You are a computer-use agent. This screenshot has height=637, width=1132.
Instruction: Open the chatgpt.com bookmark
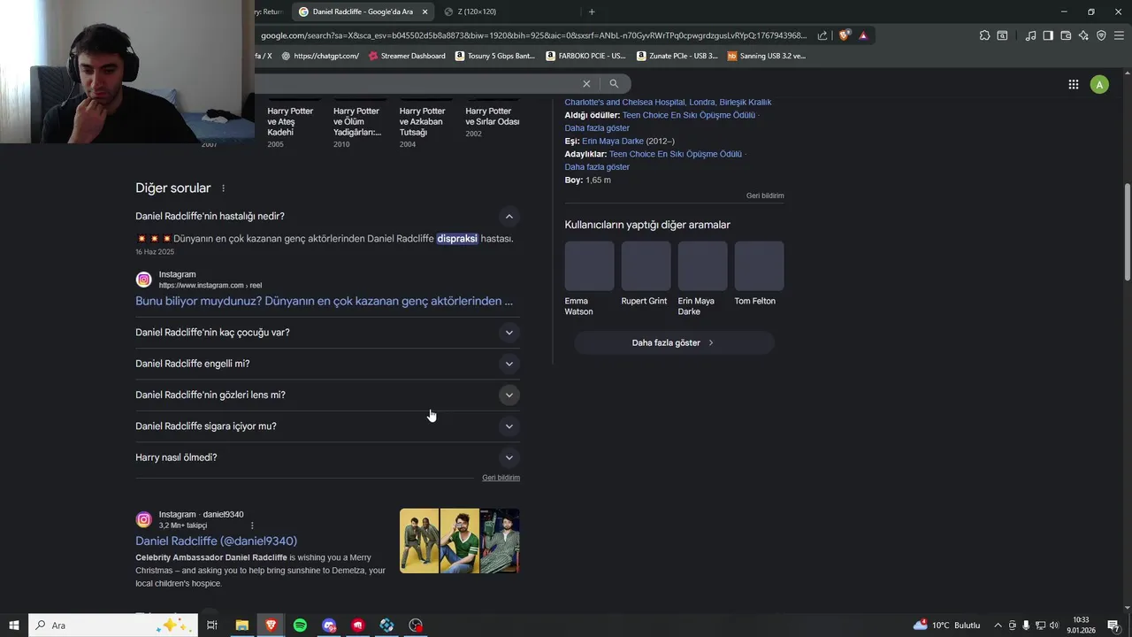click(320, 56)
